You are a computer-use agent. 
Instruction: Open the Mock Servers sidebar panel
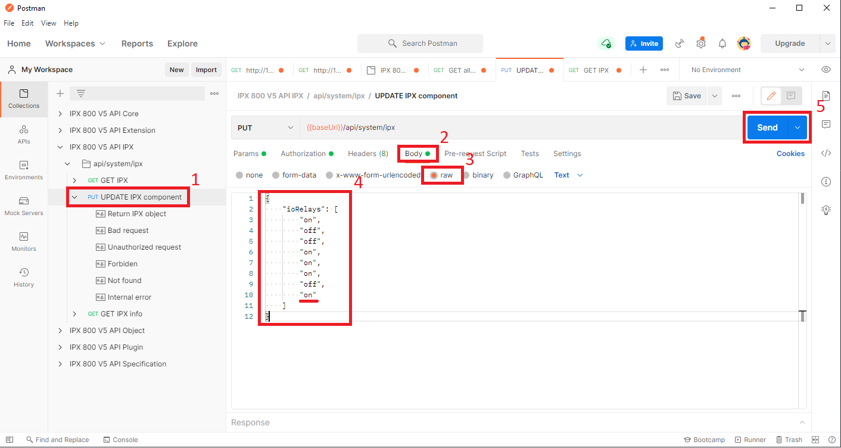pos(24,206)
